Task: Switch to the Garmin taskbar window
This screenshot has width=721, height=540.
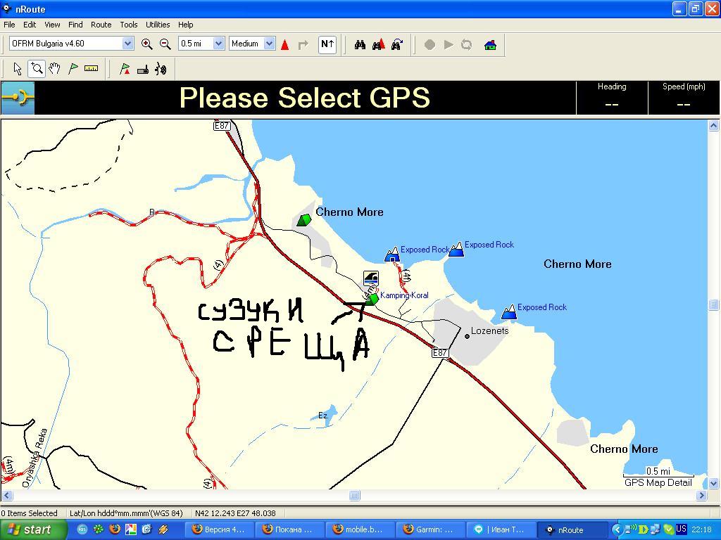Action: point(432,529)
